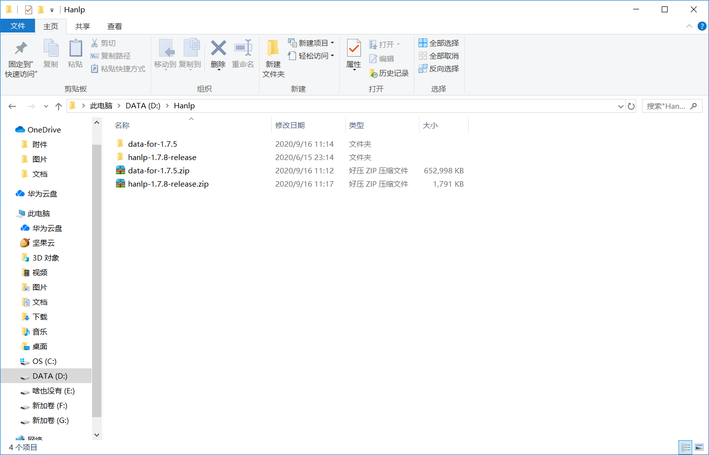709x455 pixels.
Task: Expand path chevron after DATA (D:)
Action: tap(167, 105)
